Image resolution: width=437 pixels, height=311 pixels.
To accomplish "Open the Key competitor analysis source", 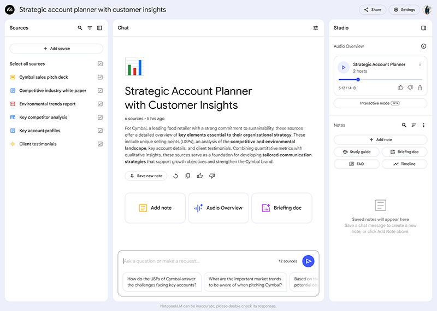I will coord(43,118).
